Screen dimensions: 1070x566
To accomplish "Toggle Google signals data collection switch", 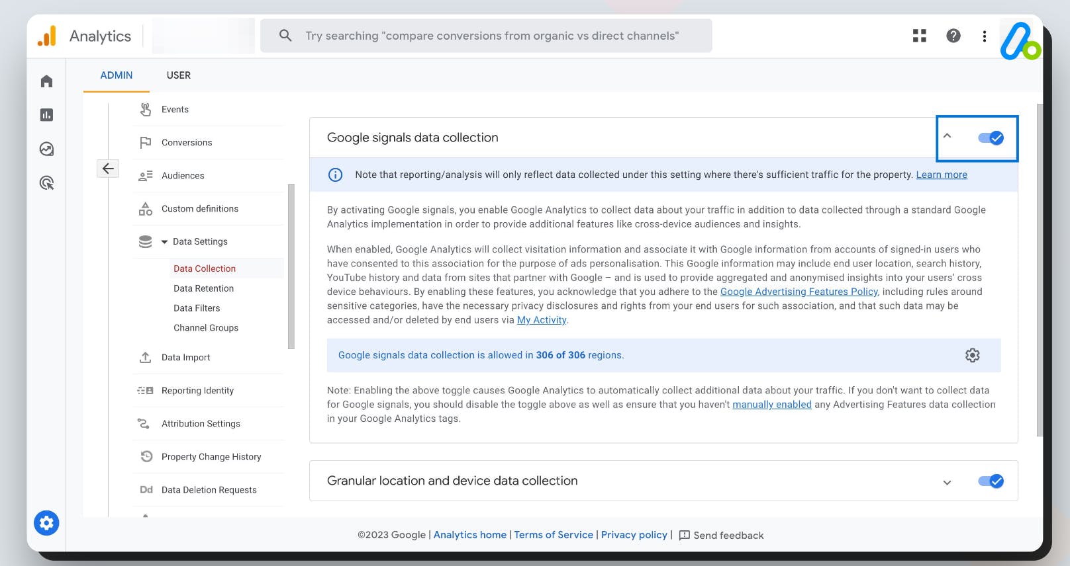I will [991, 138].
